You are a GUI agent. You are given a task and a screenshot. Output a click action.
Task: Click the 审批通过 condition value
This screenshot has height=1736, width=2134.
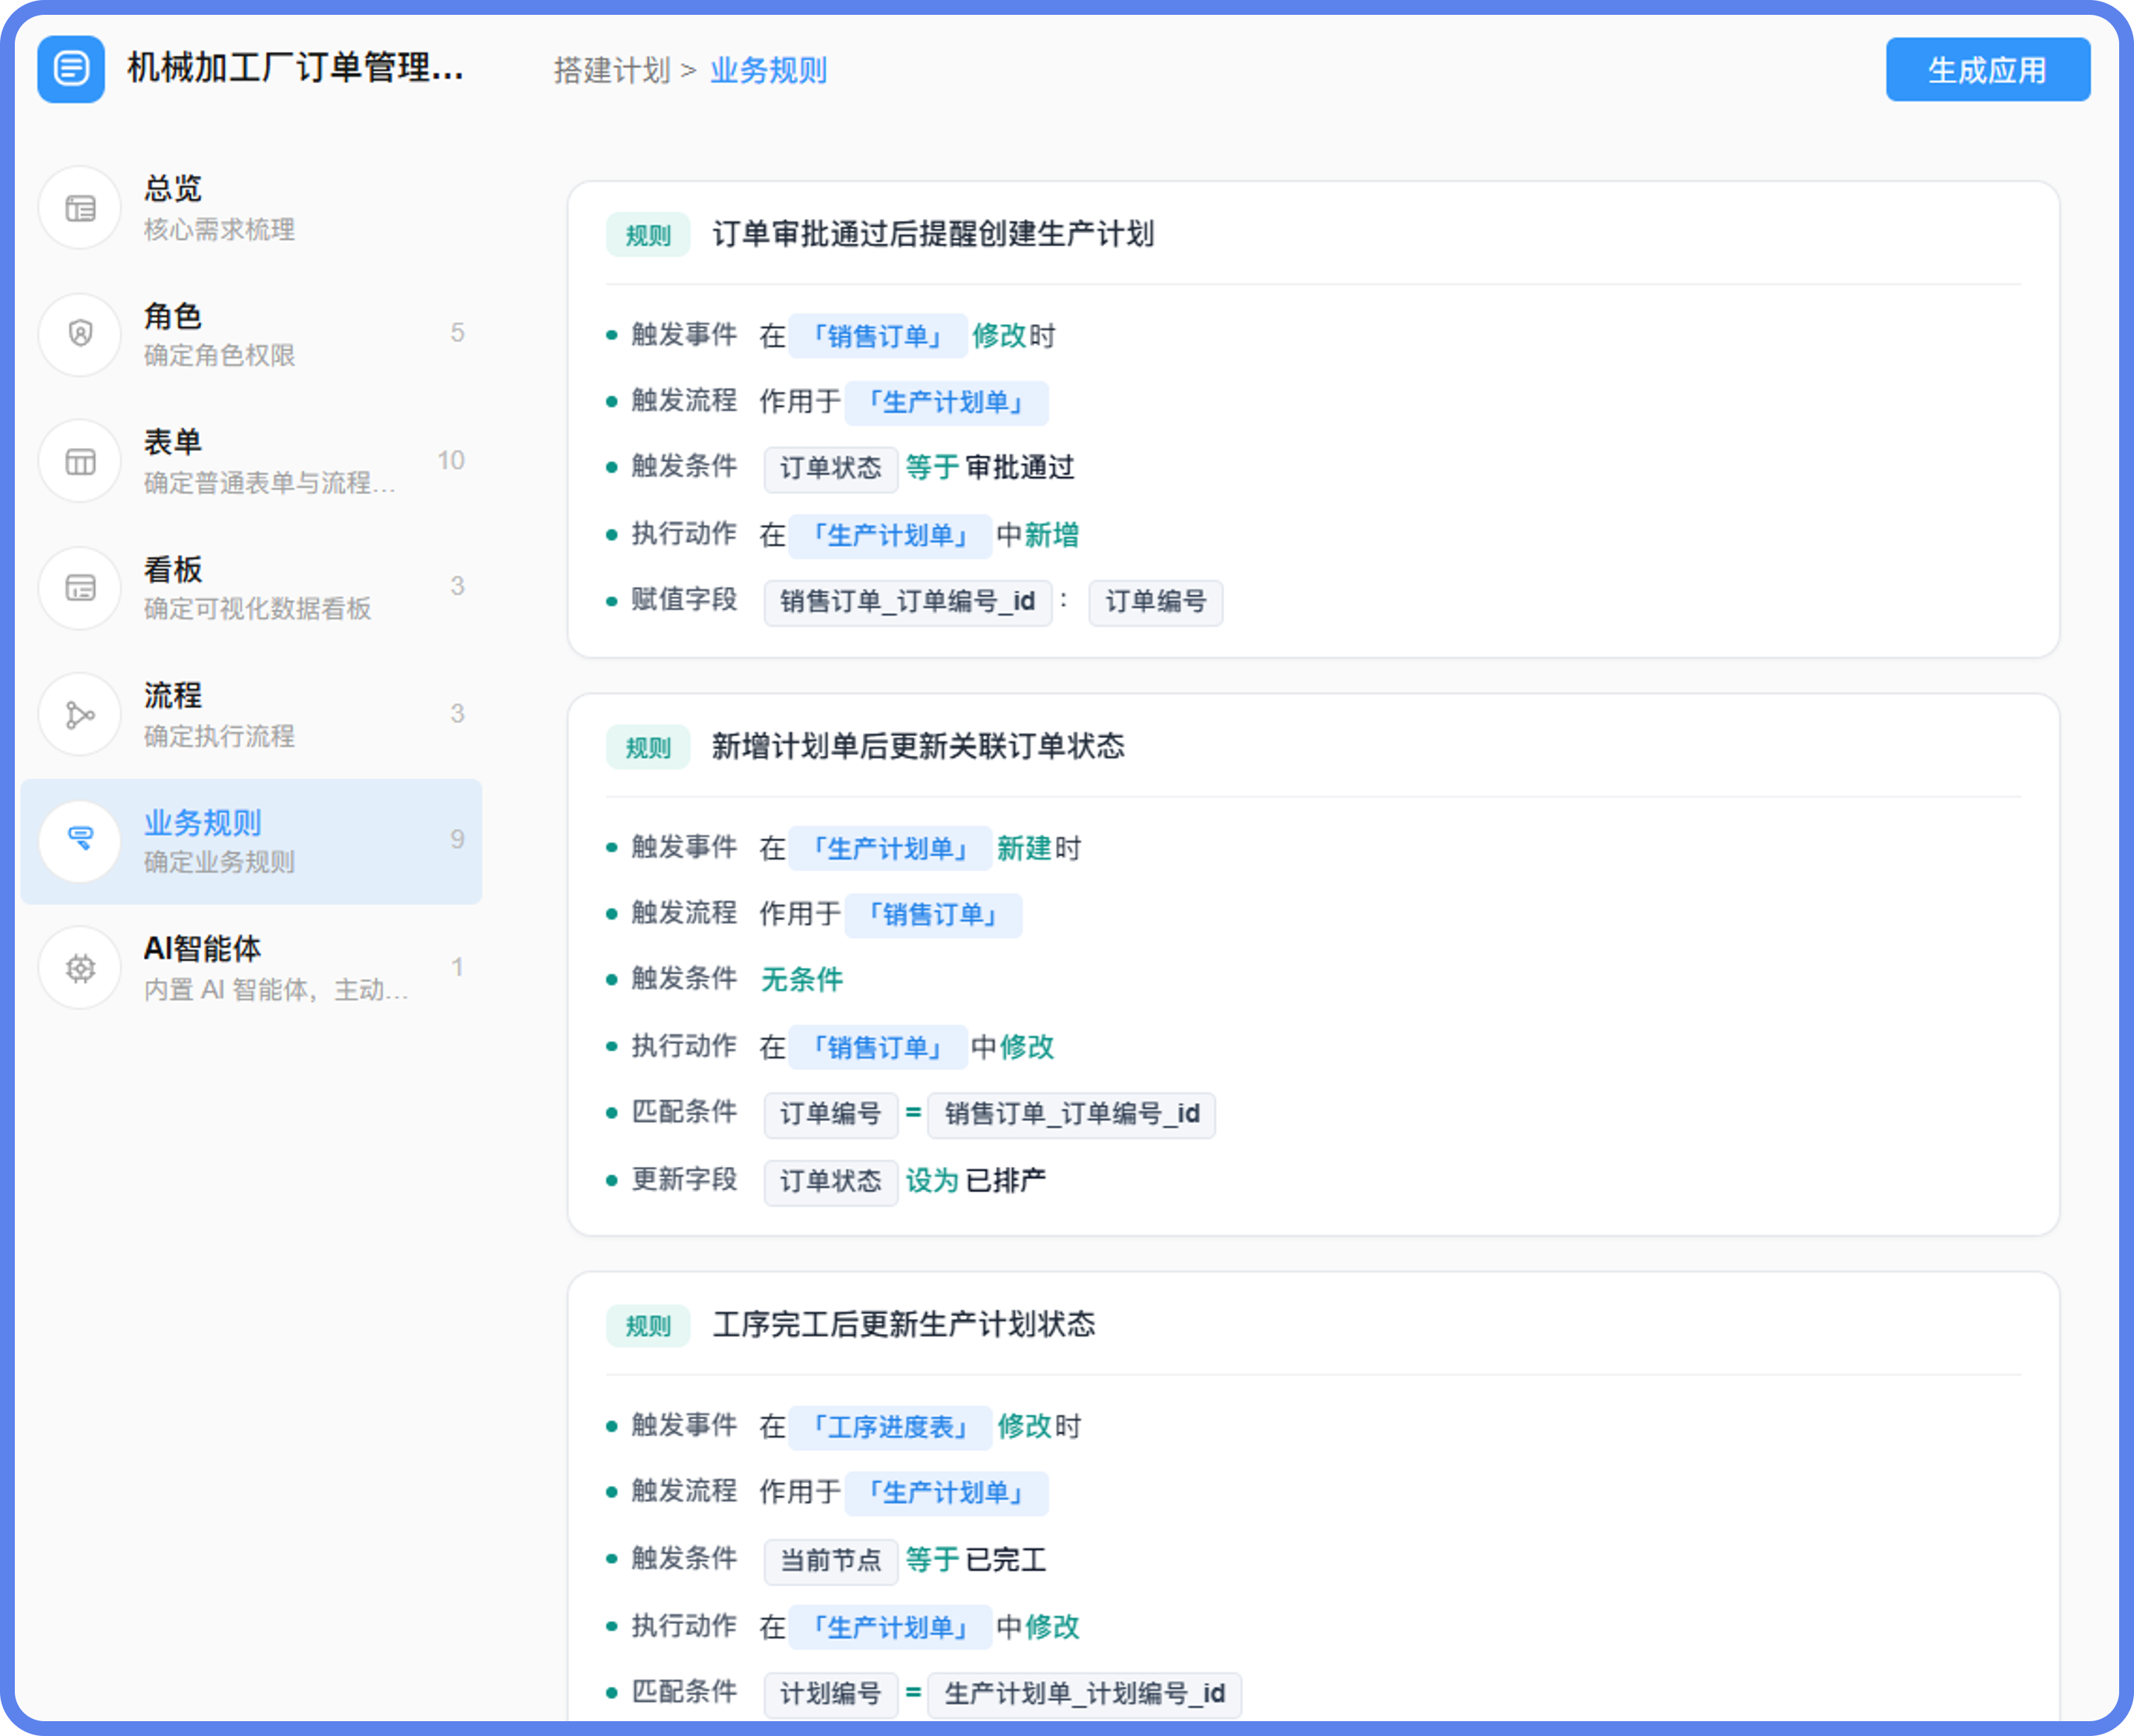tap(1020, 467)
